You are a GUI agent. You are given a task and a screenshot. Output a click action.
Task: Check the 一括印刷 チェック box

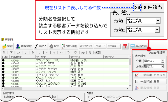(x=137, y=75)
